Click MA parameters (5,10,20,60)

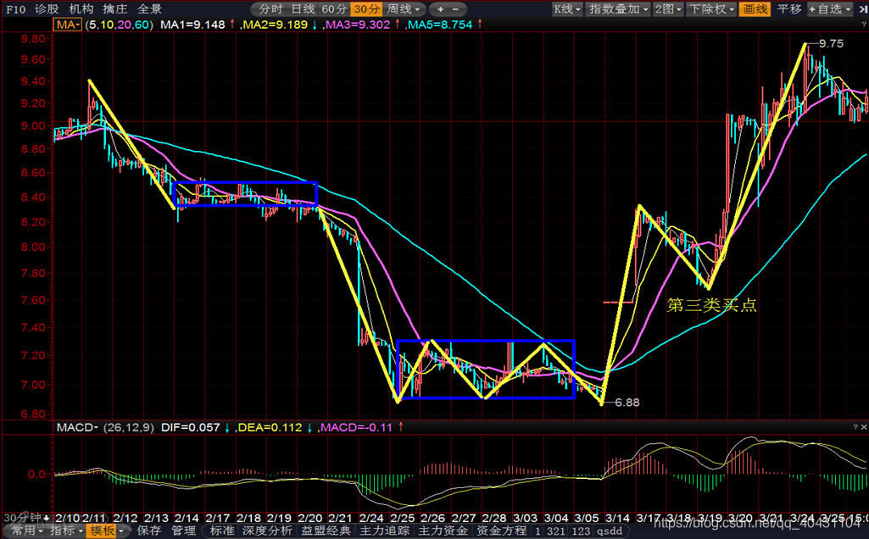[120, 25]
